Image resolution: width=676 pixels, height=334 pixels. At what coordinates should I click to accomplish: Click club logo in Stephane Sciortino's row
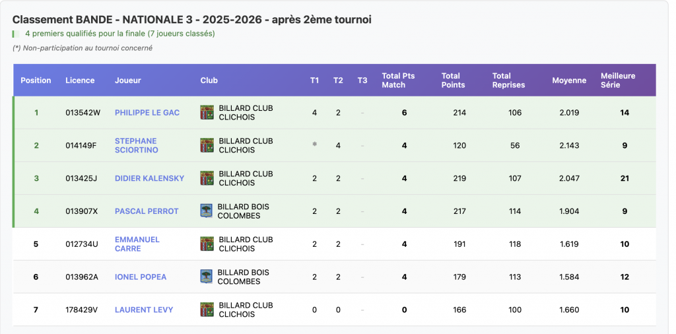coord(207,145)
